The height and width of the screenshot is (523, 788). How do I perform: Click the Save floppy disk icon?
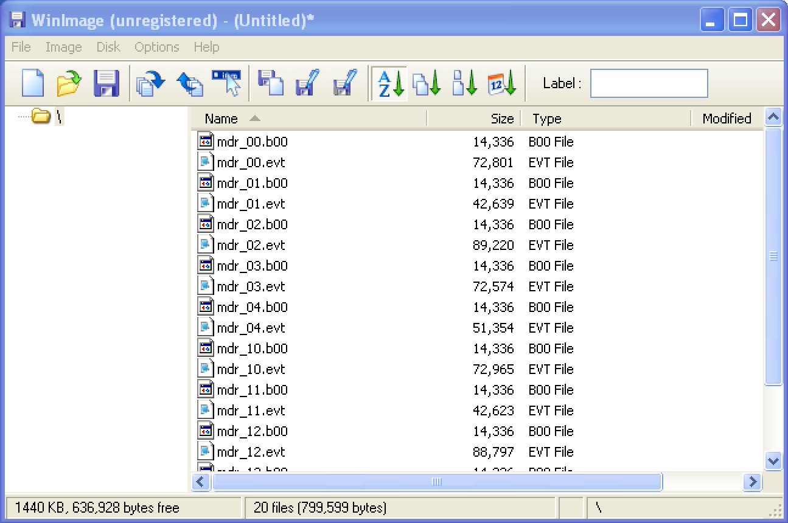[106, 83]
